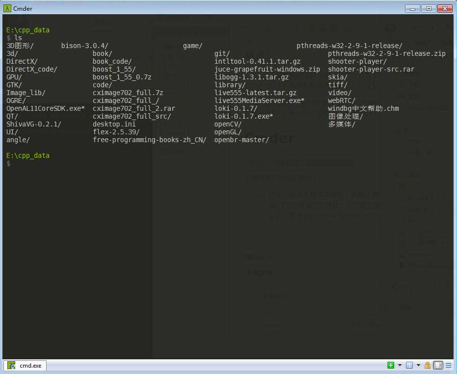Image resolution: width=457 pixels, height=374 pixels.
Task: Click the 'live555-latest.tar.gz' entry
Action: [x=255, y=93]
